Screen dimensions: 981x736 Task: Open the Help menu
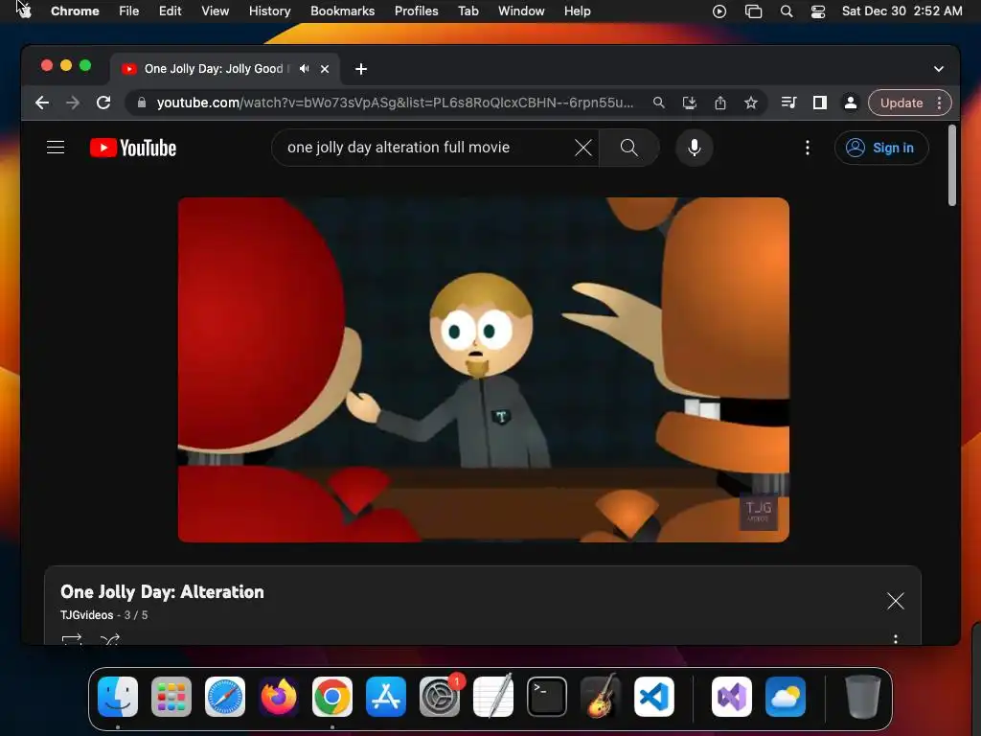577,11
